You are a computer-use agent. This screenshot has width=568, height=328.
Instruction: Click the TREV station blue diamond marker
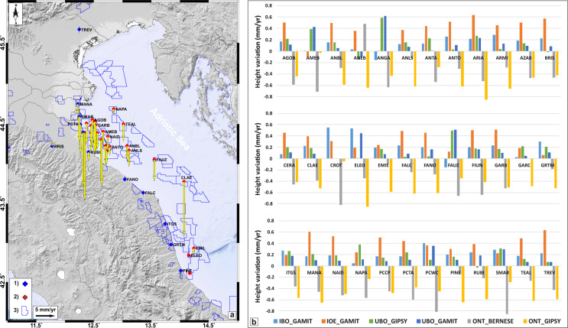tap(79, 29)
